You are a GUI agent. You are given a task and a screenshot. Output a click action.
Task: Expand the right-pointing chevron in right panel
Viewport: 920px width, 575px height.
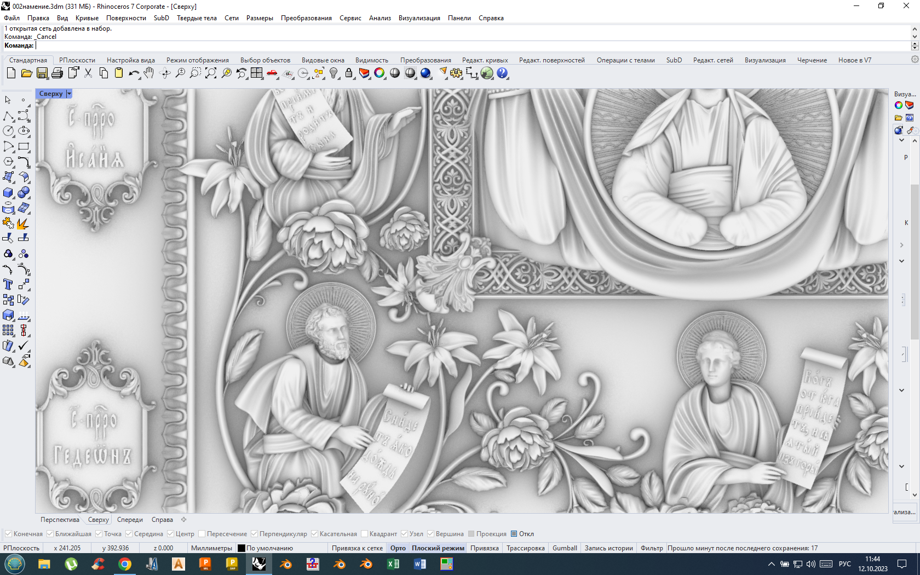click(902, 245)
